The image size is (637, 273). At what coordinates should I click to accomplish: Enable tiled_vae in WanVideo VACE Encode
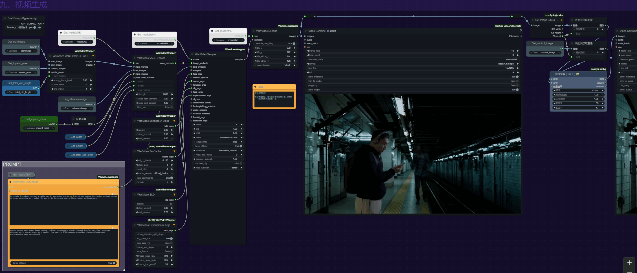click(171, 107)
